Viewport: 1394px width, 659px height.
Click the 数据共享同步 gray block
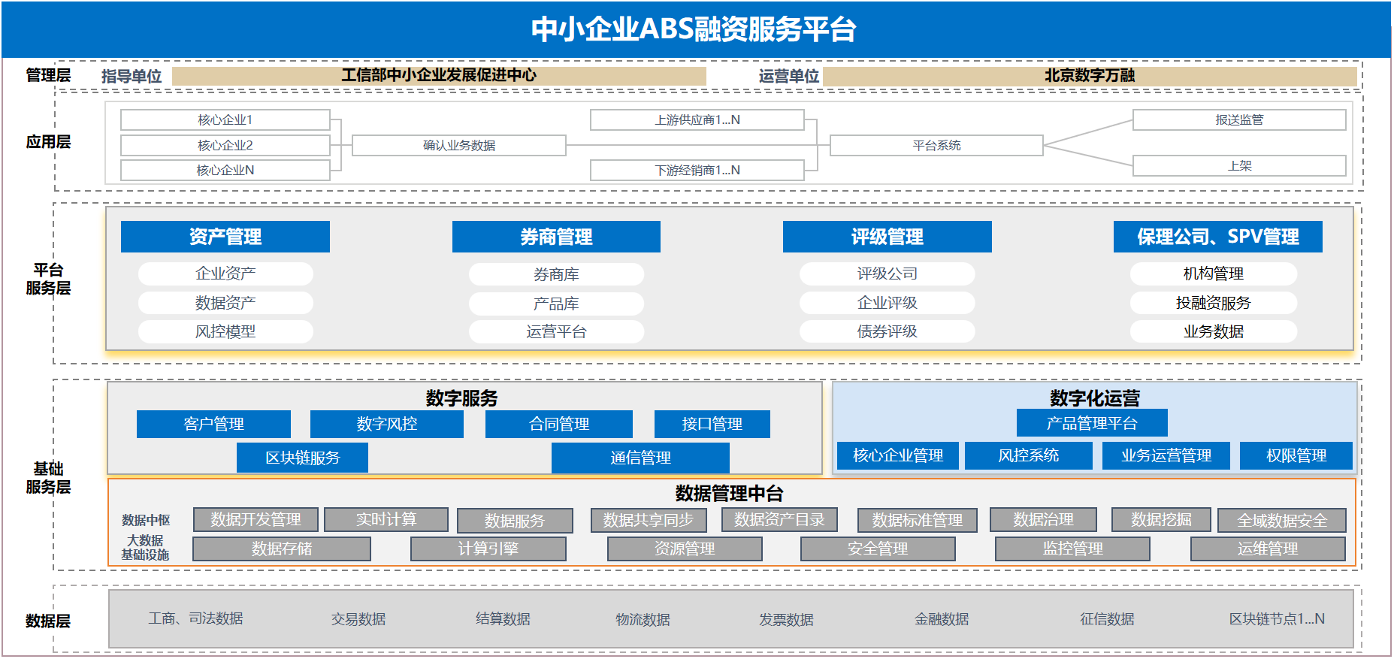649,520
